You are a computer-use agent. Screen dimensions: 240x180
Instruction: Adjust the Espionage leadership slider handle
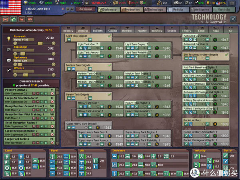click(23, 54)
